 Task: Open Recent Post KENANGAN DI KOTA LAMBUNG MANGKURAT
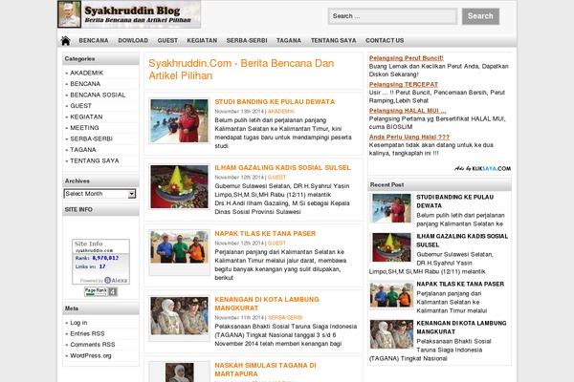point(461,328)
